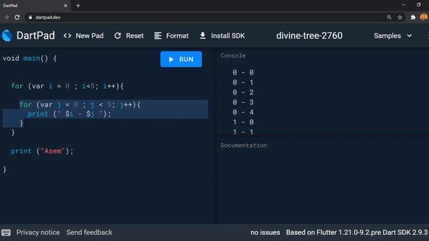
Task: Bookmark the page with star icon
Action: (x=400, y=17)
